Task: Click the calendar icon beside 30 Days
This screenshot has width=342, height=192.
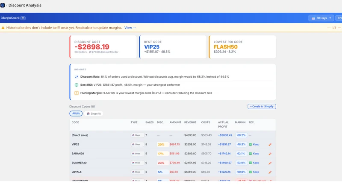Action: [313, 18]
